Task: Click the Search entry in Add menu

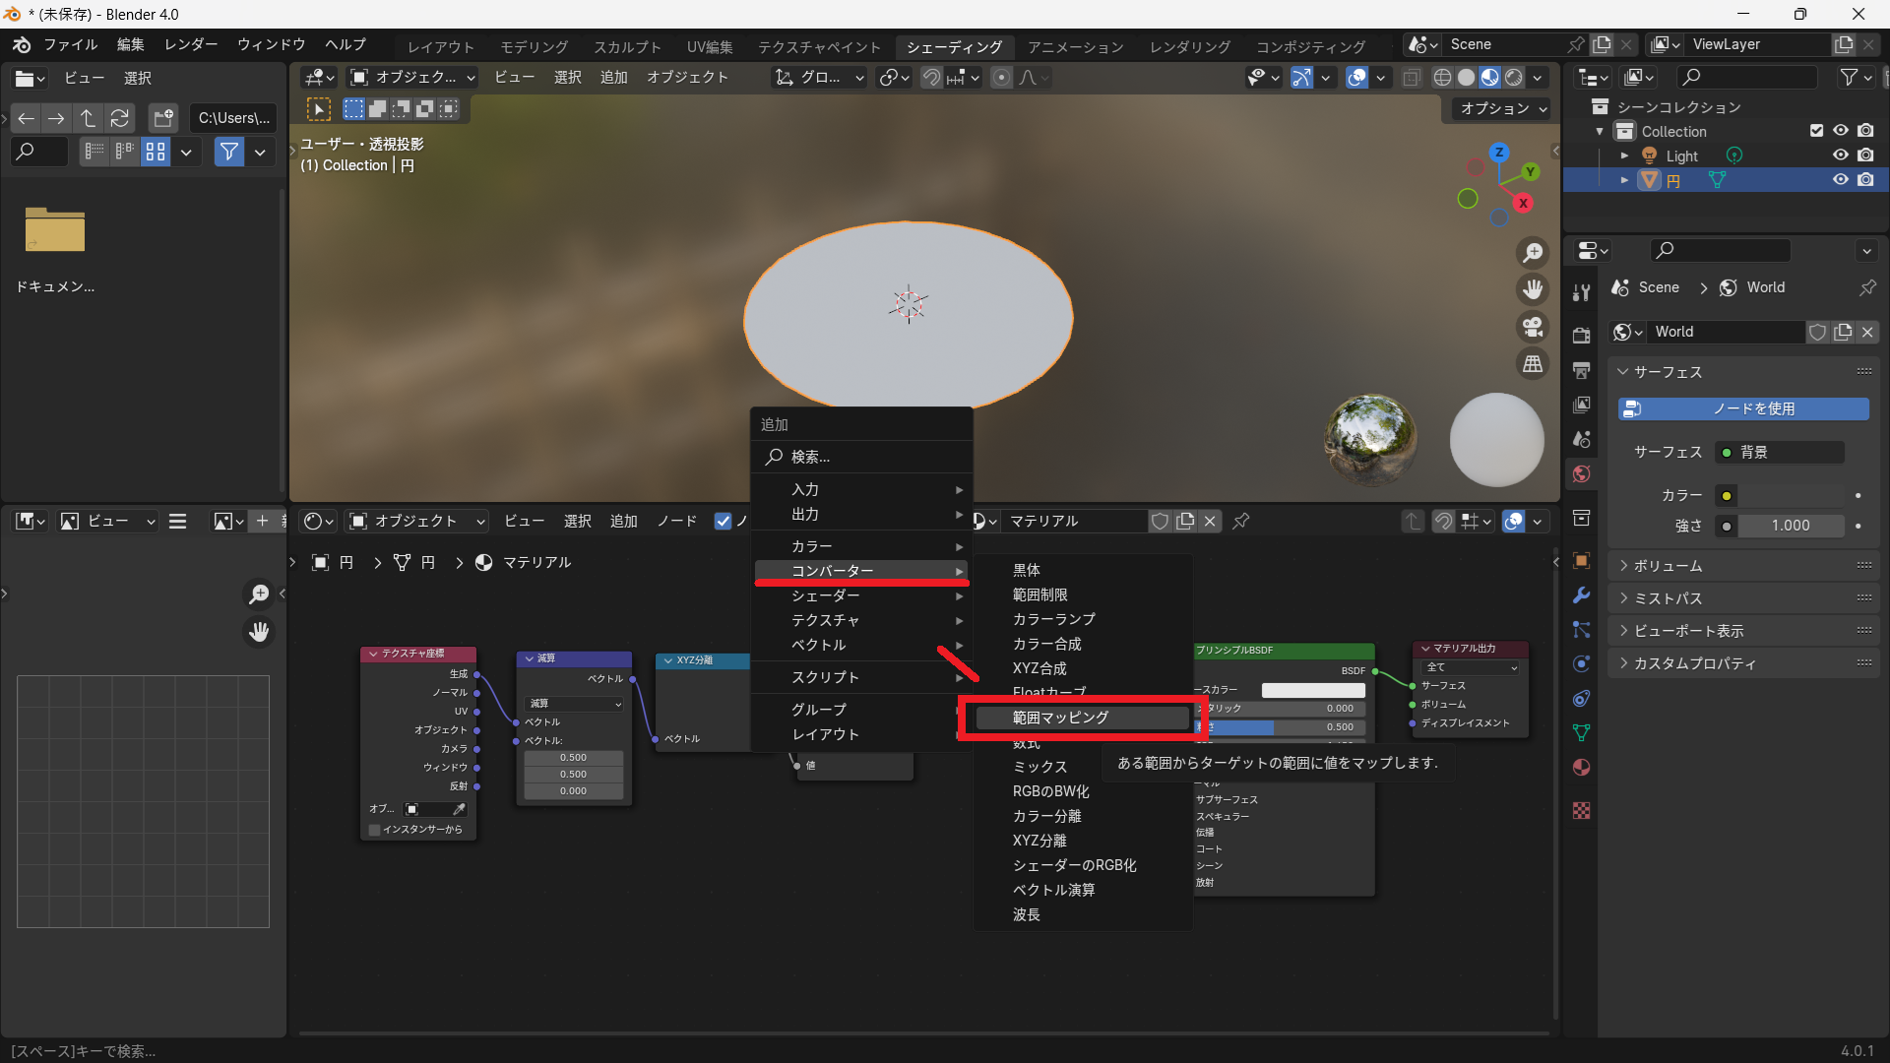Action: [810, 457]
